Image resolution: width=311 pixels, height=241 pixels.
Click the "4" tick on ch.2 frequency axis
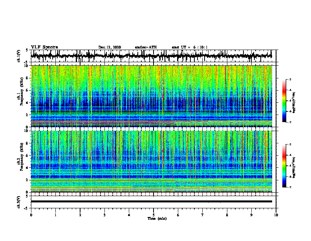[x=27, y=168]
